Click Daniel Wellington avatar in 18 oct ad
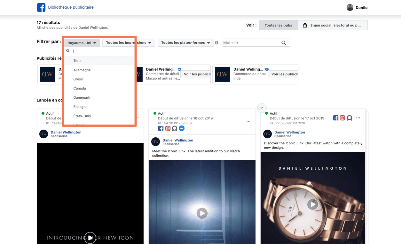This screenshot has height=244, width=401. tap(155, 142)
